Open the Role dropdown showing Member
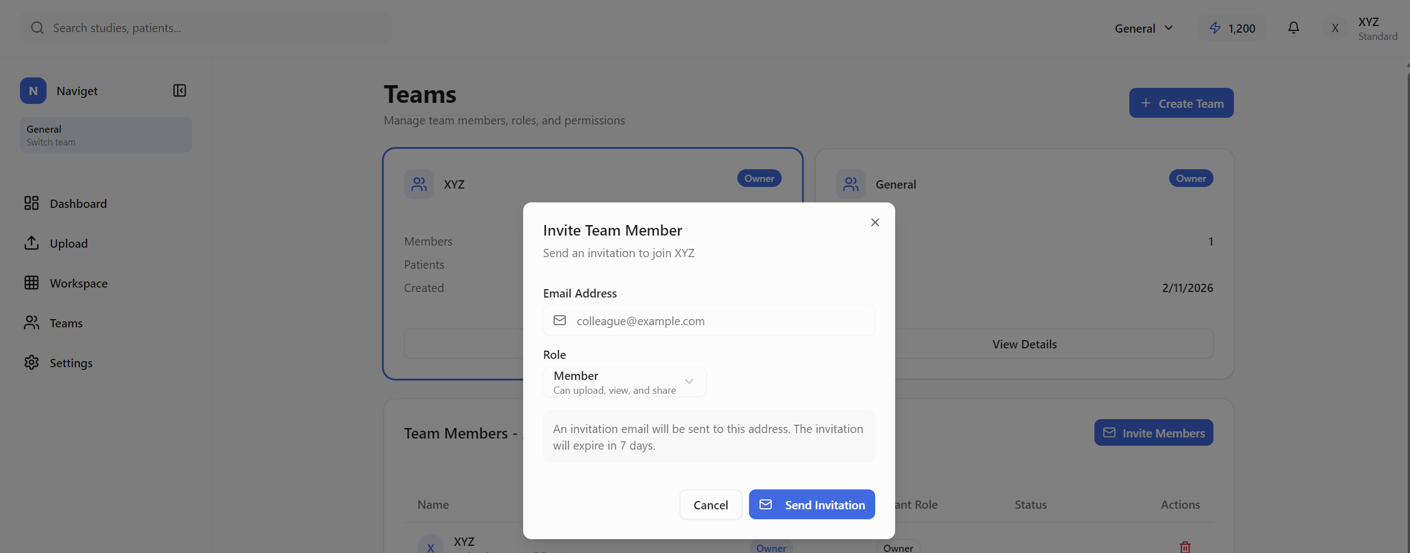 point(624,382)
